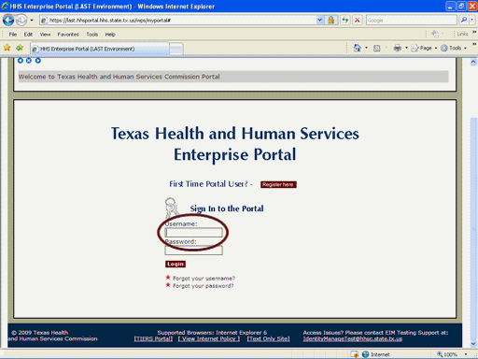The width and height of the screenshot is (478, 359).
Task: Go to the Home page icon
Action: (x=358, y=48)
